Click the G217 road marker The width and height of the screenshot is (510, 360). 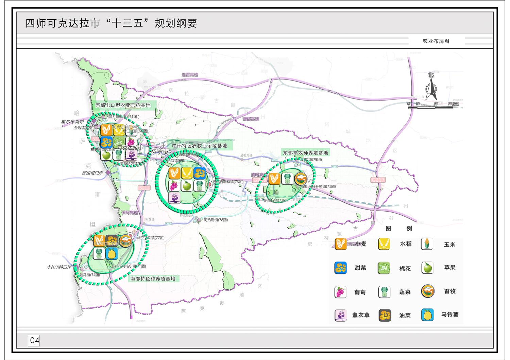coord(378,180)
